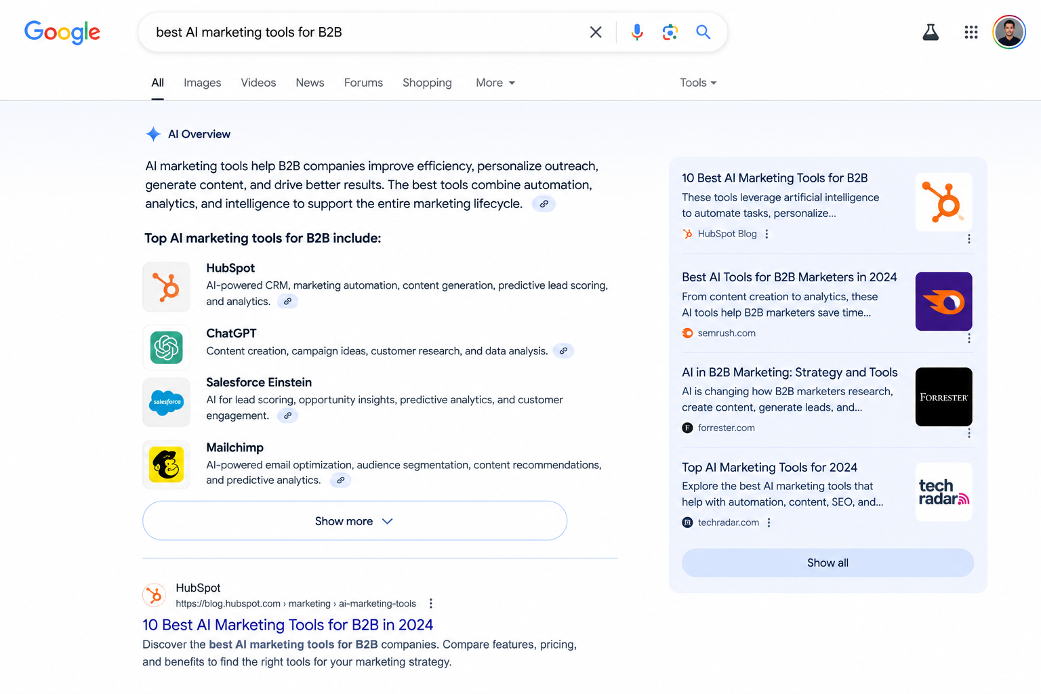Click the 'AI Overview' heading label
1041x694 pixels.
tap(199, 134)
